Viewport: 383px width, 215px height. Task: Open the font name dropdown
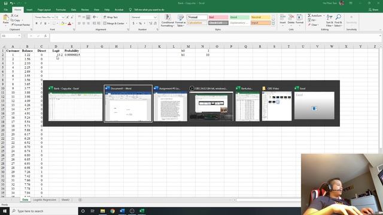53,17
